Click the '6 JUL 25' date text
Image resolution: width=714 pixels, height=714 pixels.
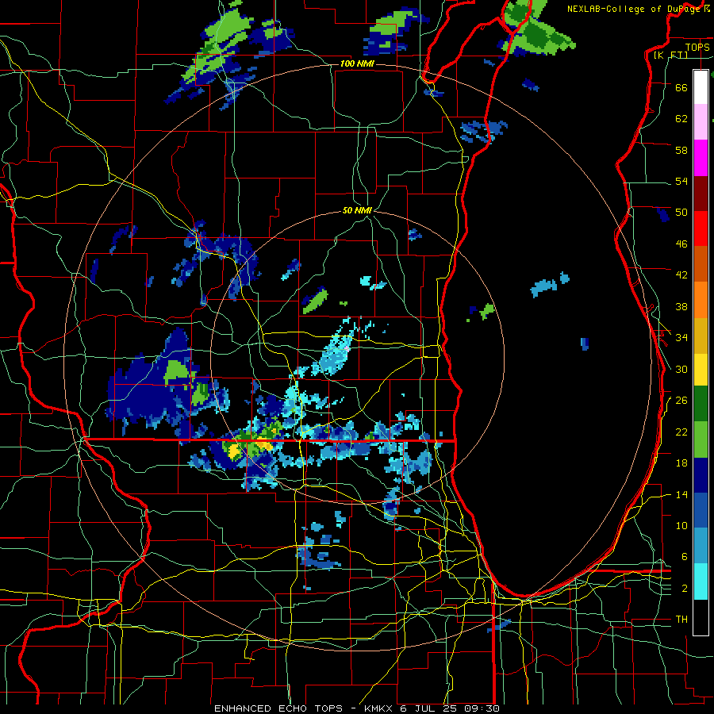pos(429,708)
